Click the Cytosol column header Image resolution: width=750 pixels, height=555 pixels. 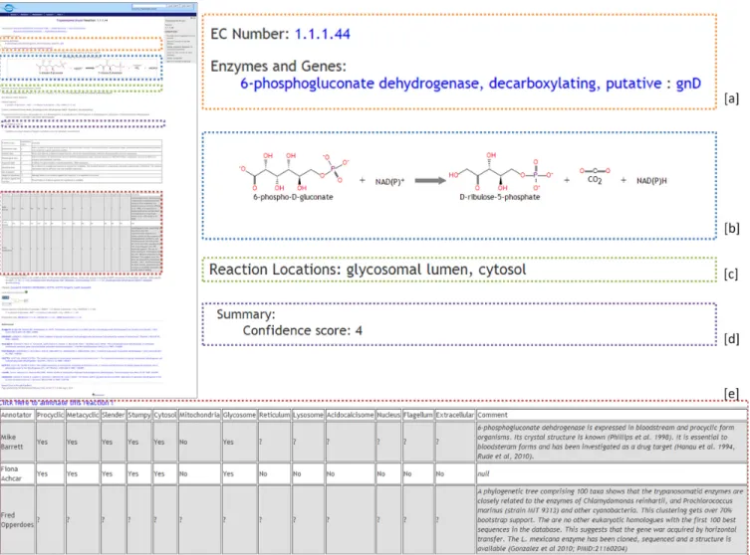tap(165, 415)
